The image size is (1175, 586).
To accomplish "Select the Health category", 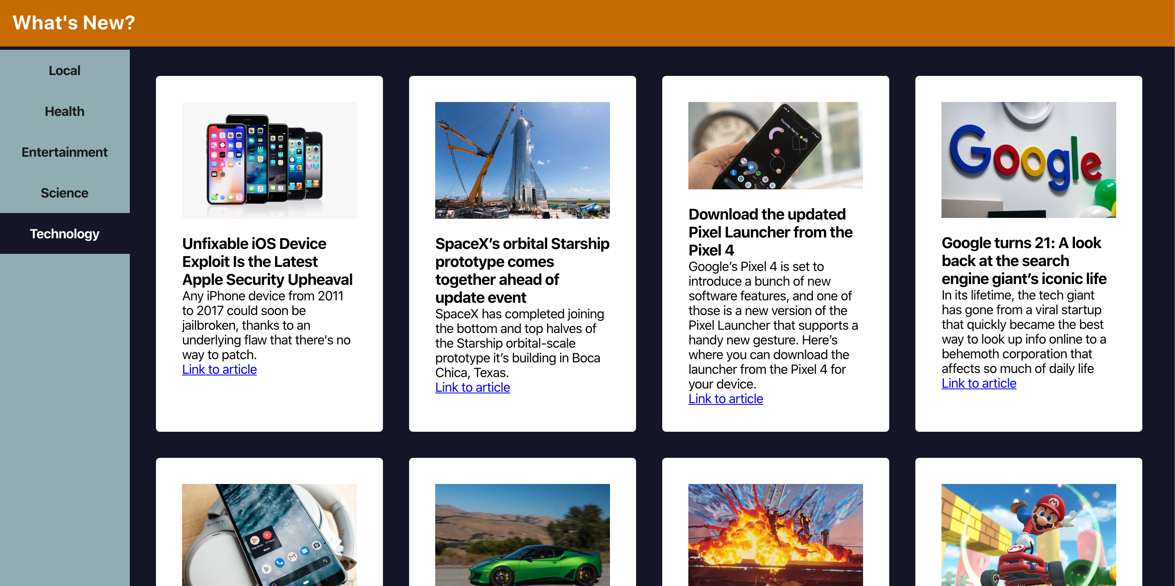I will (x=65, y=111).
